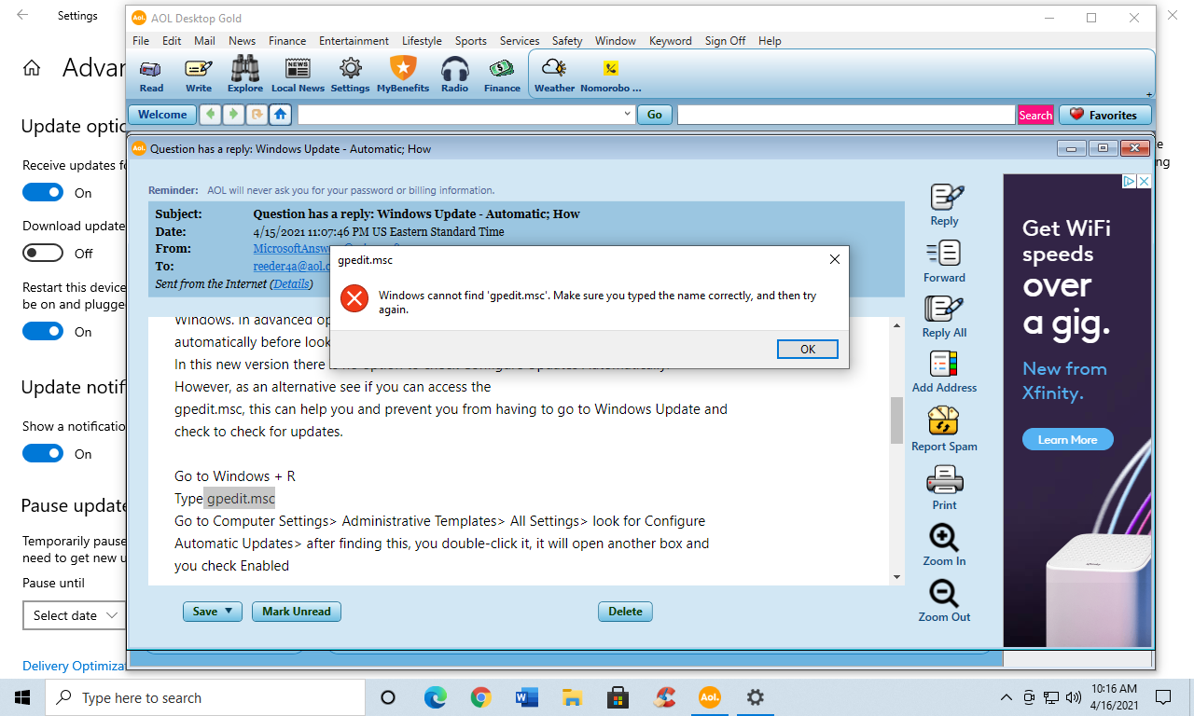The width and height of the screenshot is (1194, 716).
Task: Go forward with the green right arrow
Action: coord(233,115)
